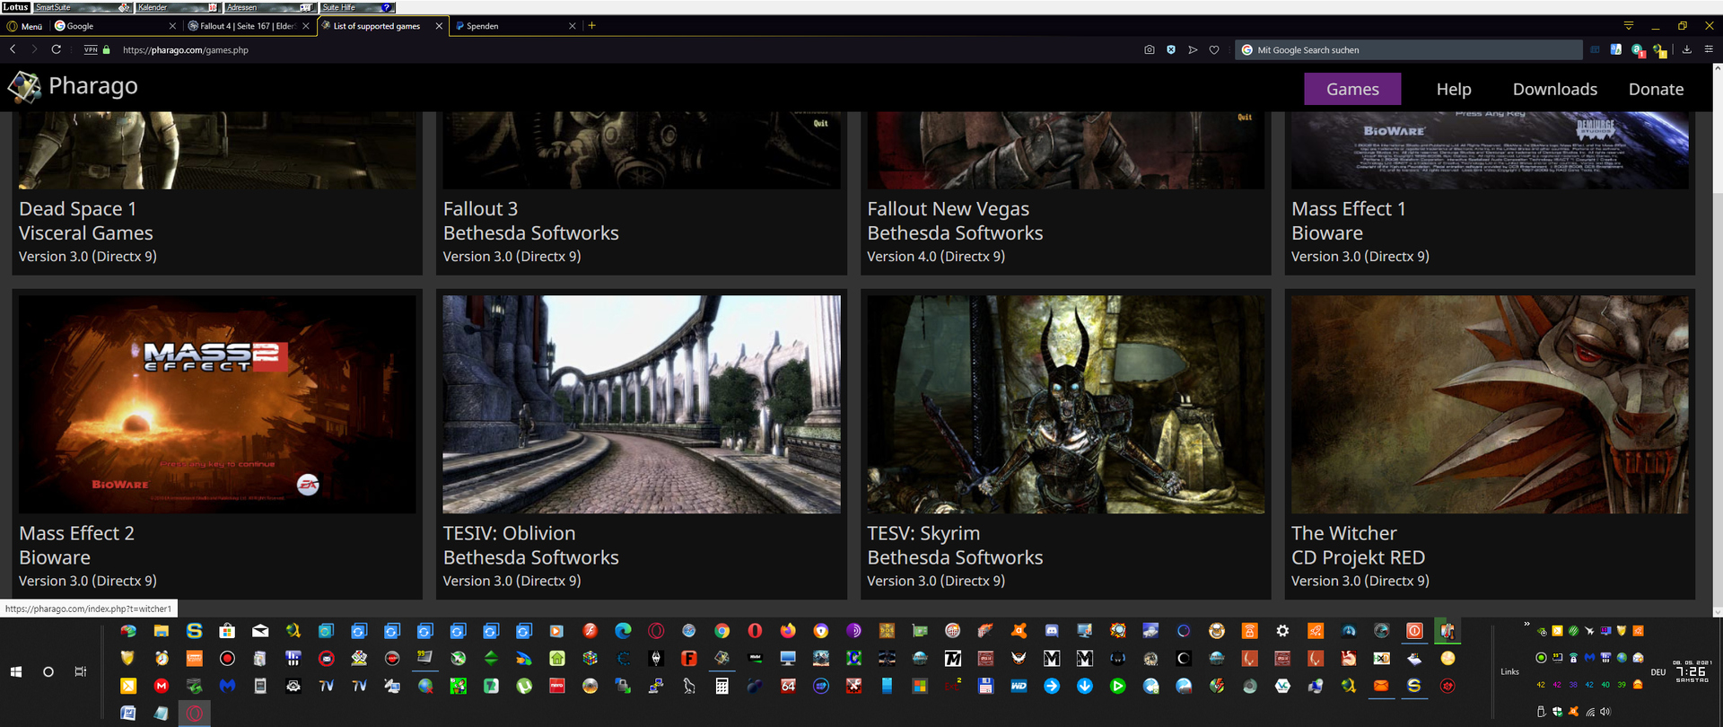Screen dimensions: 1723x727
Task: Reload the page with the refresh icon
Action: (56, 49)
